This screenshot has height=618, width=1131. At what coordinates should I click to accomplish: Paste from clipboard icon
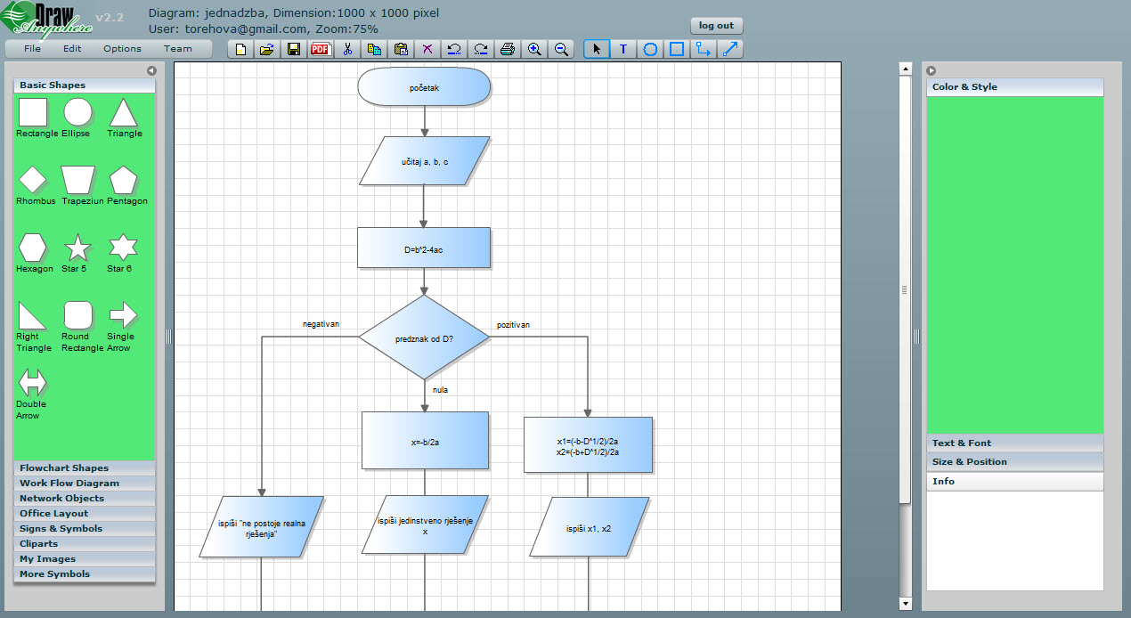[x=401, y=49]
